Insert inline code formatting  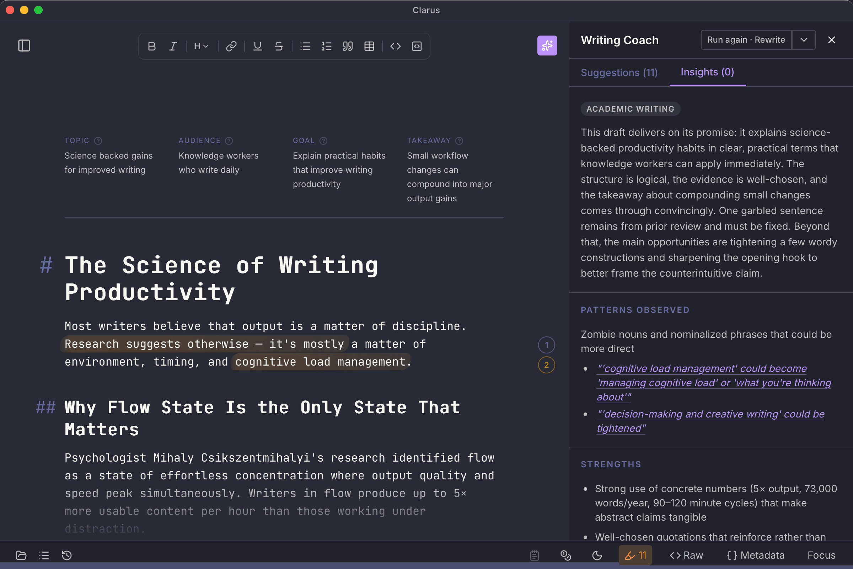tap(395, 46)
